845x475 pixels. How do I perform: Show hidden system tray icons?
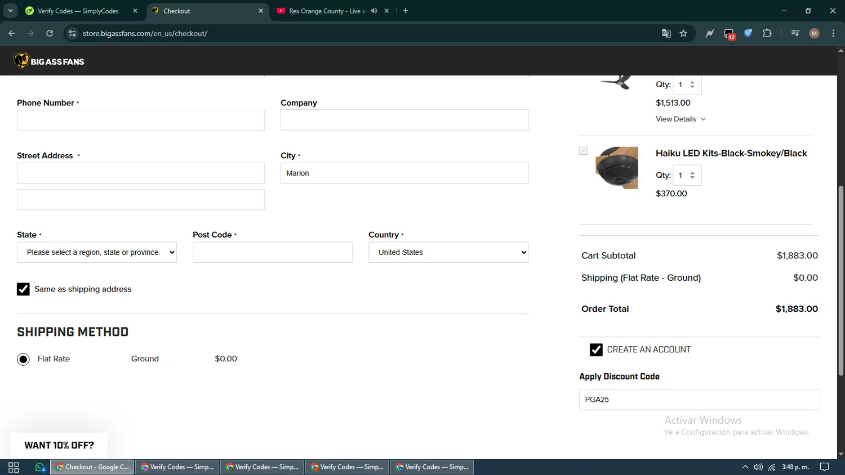[x=745, y=467]
